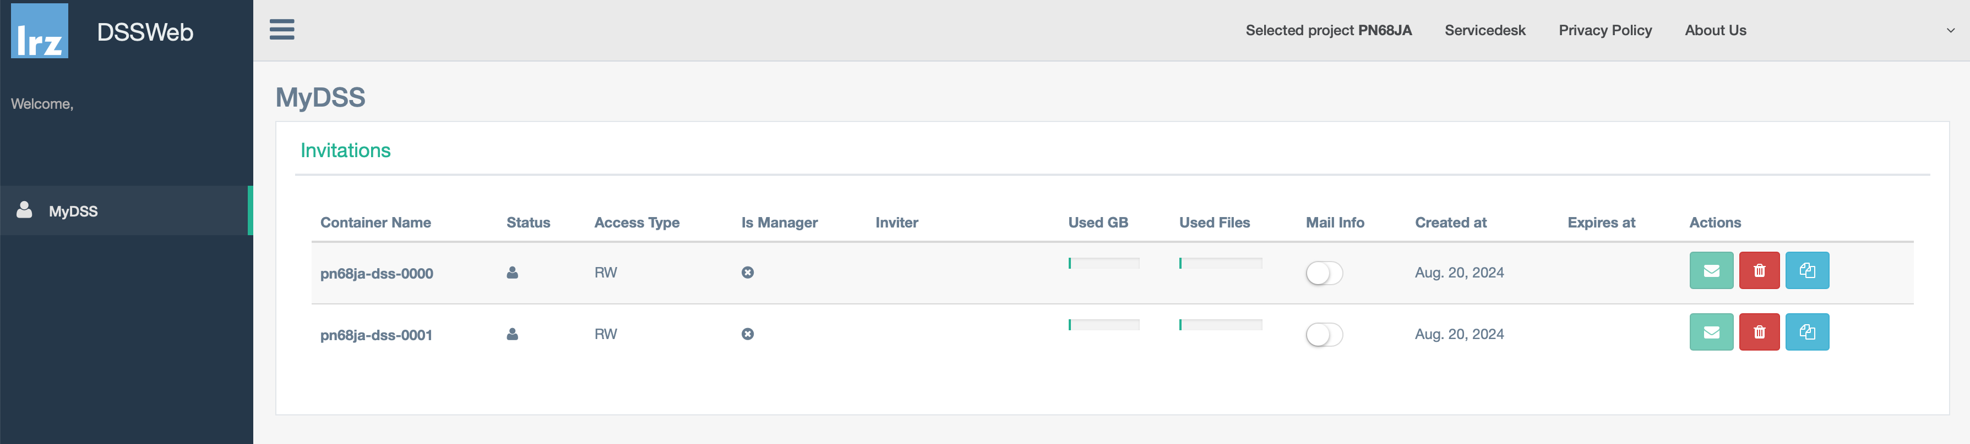Screen dimensions: 1970x444
Task: Go to the About Us page
Action: tap(1715, 31)
